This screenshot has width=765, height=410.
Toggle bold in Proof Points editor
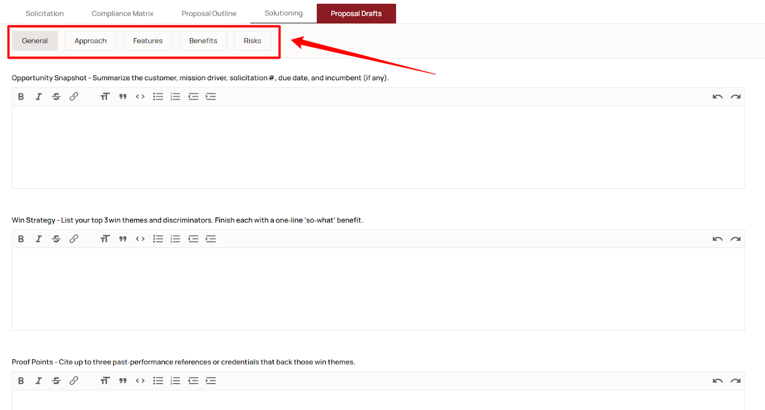(21, 381)
